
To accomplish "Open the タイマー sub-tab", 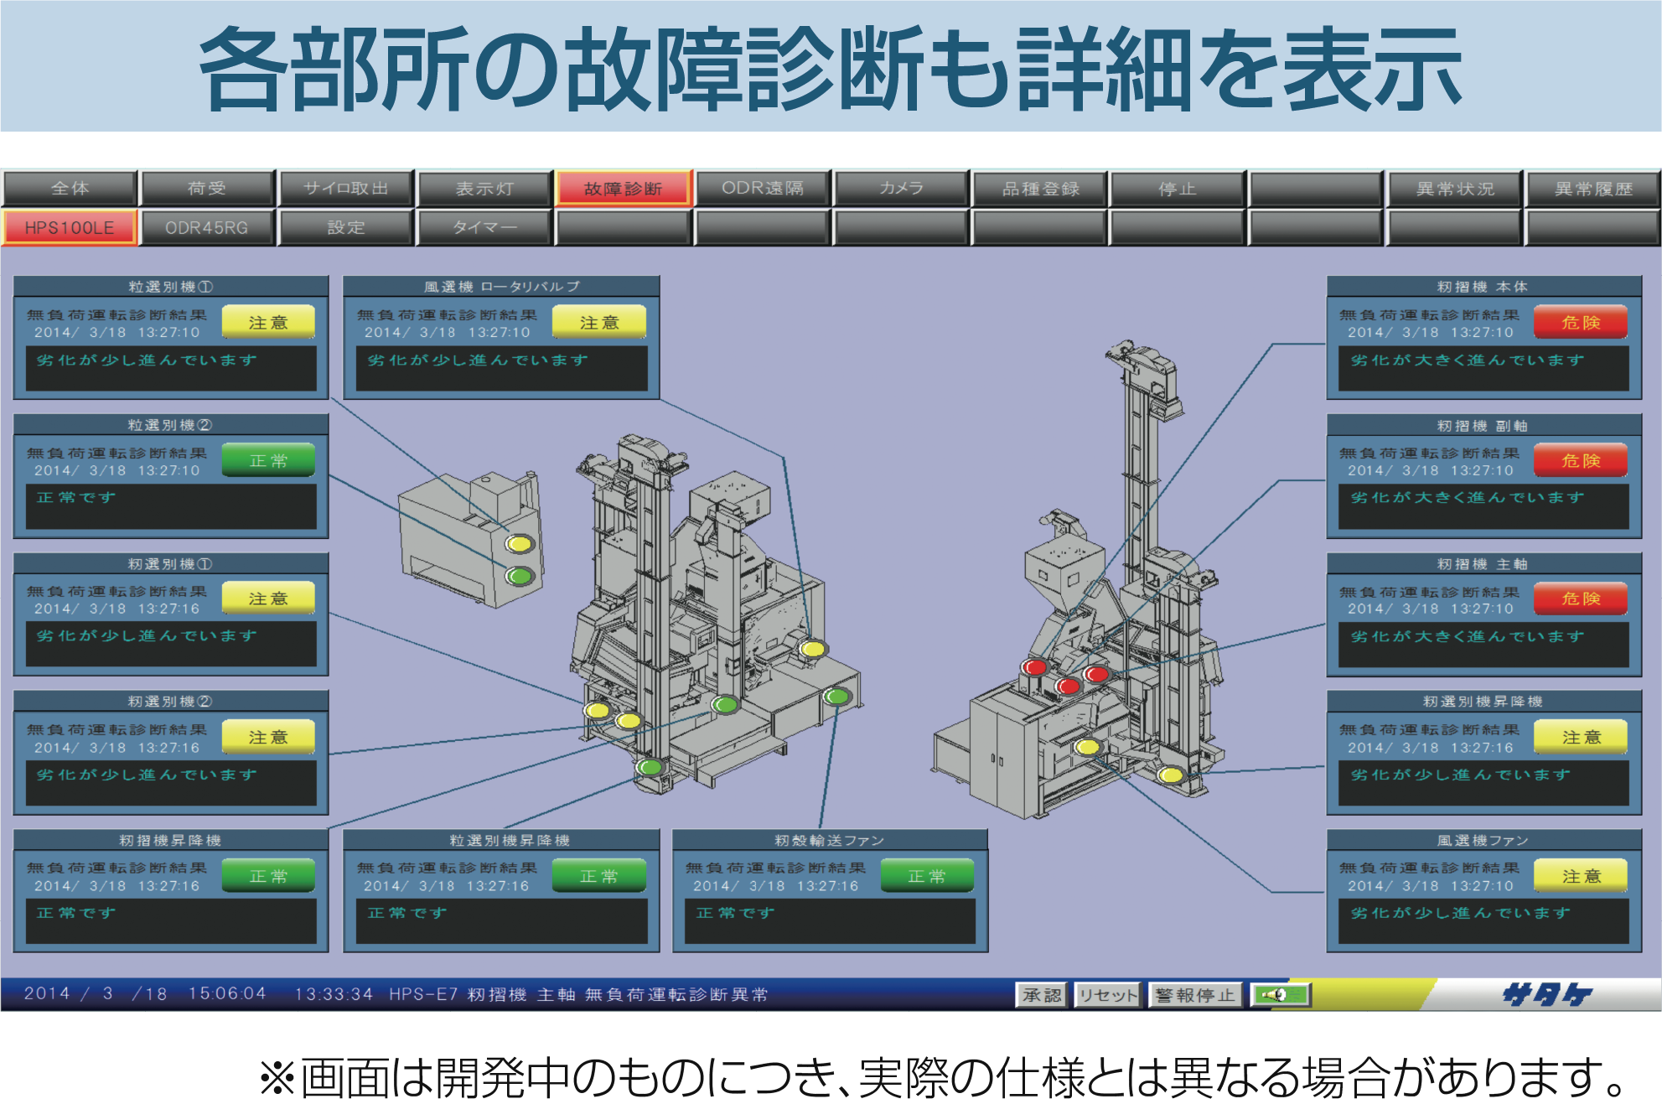I will pyautogui.click(x=484, y=227).
